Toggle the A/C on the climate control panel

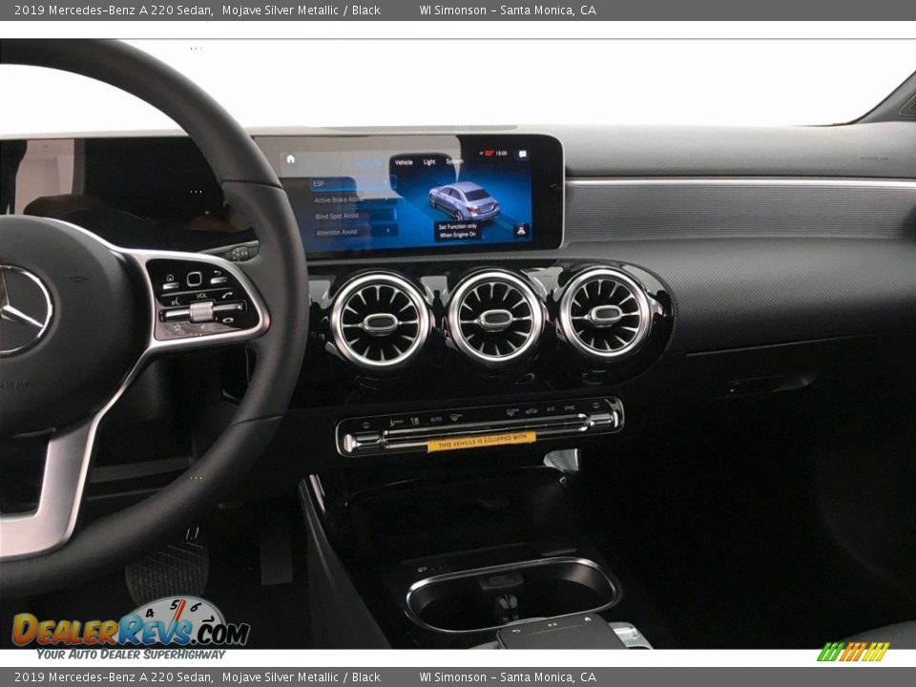pos(550,407)
